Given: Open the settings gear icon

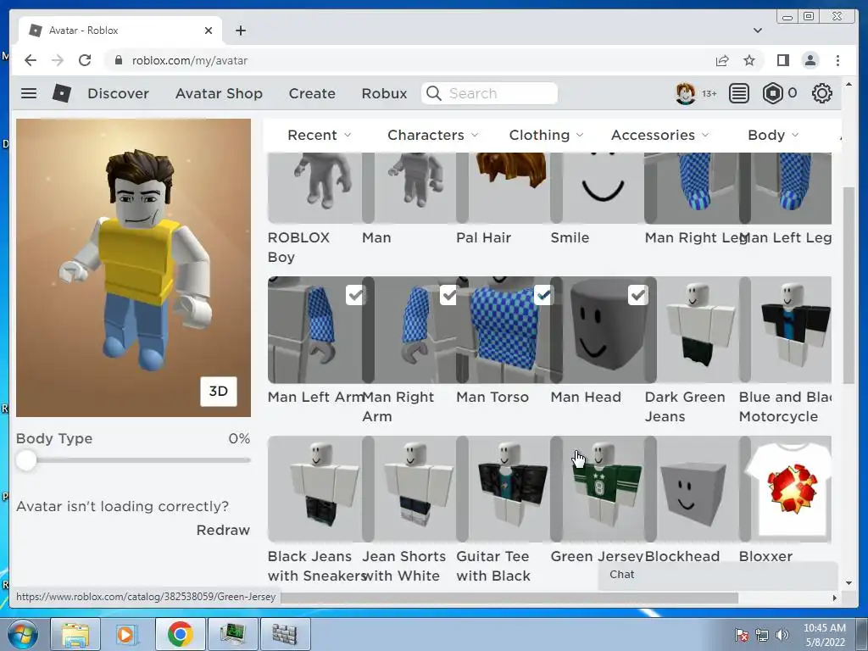Looking at the screenshot, I should coord(822,93).
